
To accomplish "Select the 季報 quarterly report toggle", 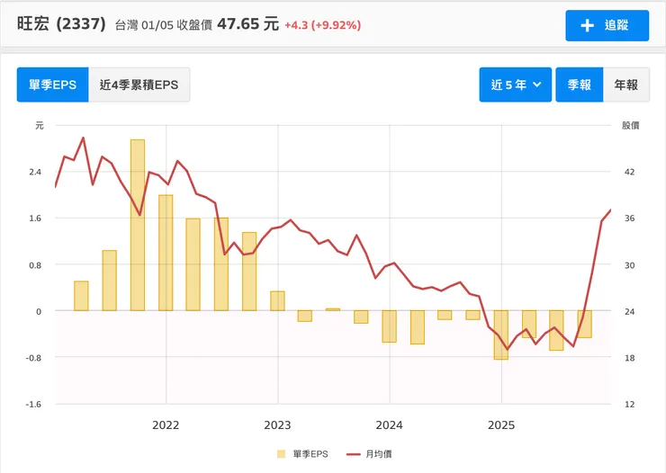I will point(580,85).
